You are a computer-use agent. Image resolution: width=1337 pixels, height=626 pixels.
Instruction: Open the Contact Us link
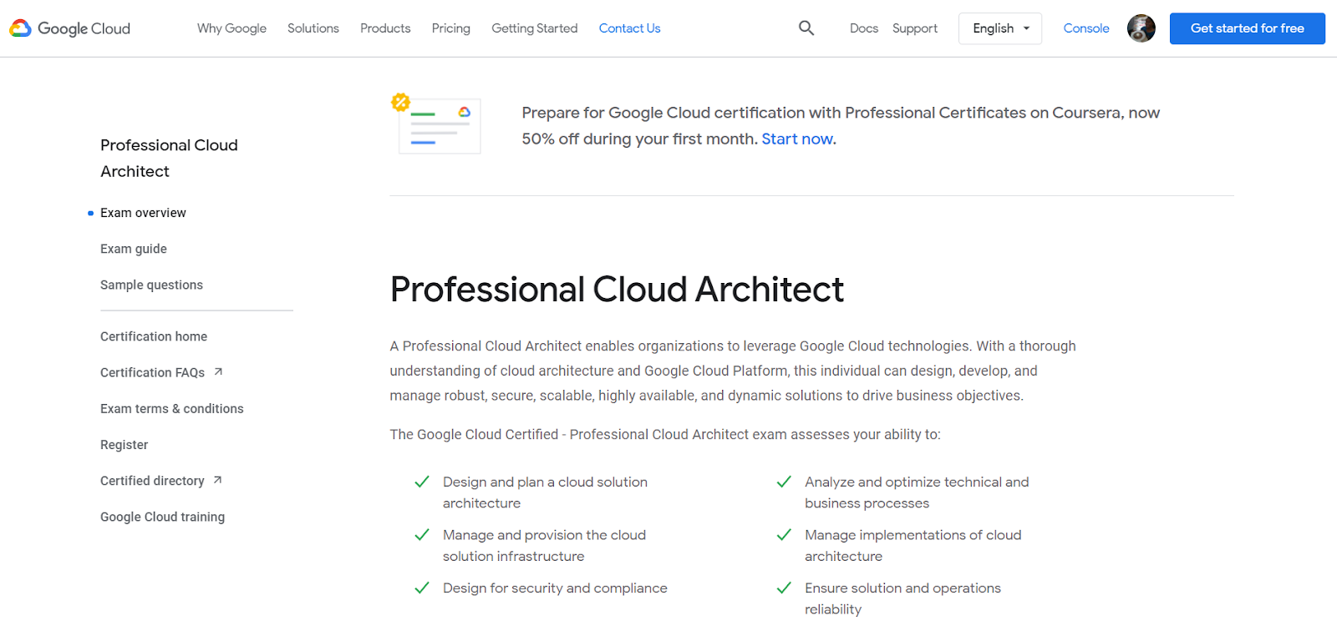click(630, 28)
